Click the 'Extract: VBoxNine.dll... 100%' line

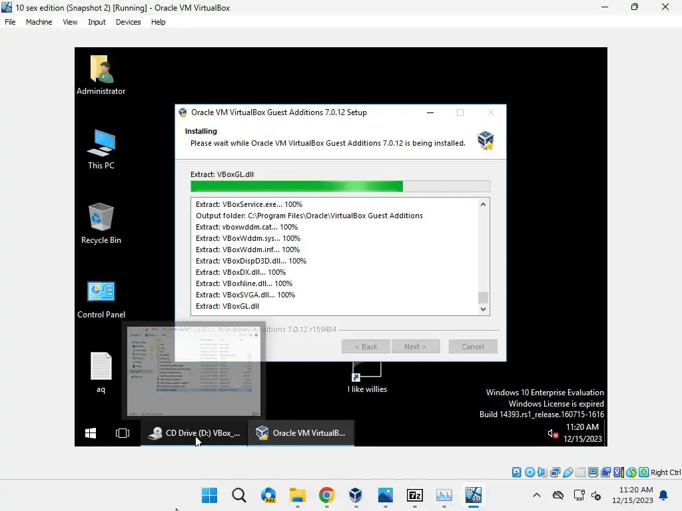pyautogui.click(x=244, y=283)
